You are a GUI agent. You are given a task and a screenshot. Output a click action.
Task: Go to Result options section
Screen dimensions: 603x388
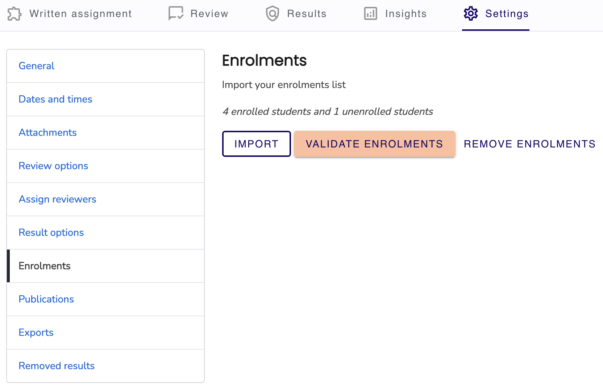[105, 233]
